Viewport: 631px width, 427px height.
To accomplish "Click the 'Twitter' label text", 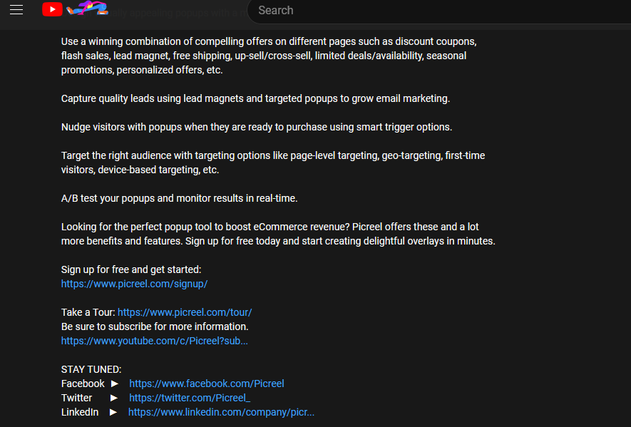I will point(76,398).
